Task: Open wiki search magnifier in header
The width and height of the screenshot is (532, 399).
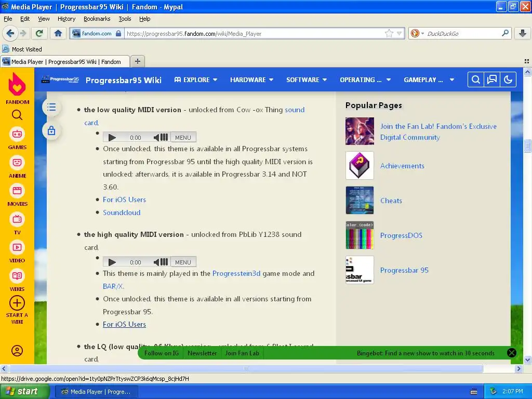Action: [476, 79]
